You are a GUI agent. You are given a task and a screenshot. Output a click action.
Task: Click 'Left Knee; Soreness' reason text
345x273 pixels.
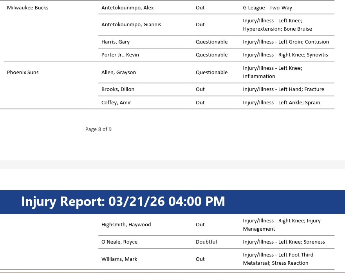coord(302,242)
